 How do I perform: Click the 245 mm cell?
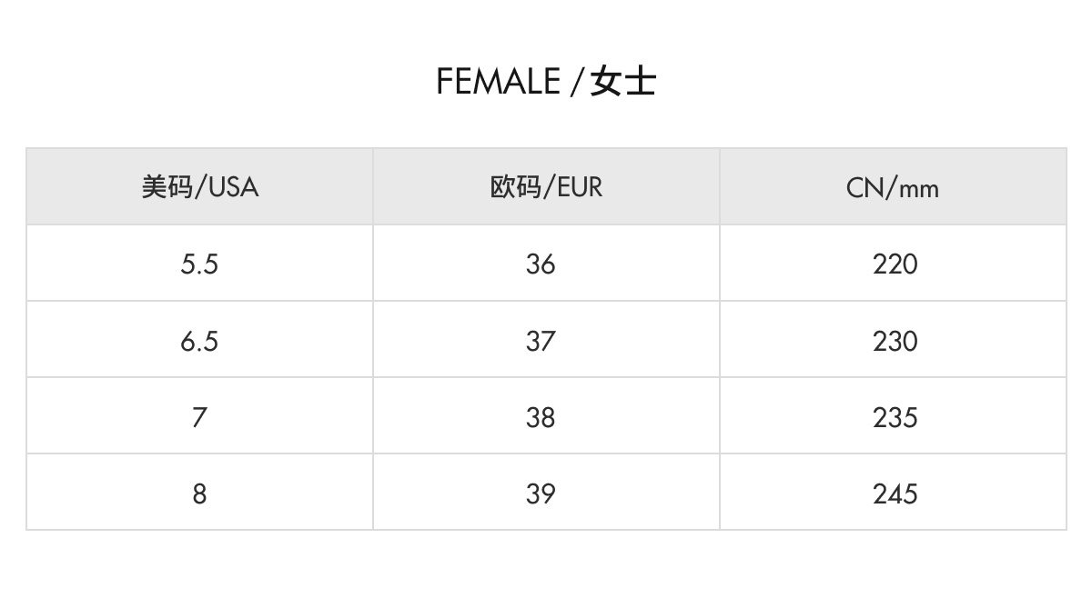pyautogui.click(x=895, y=494)
